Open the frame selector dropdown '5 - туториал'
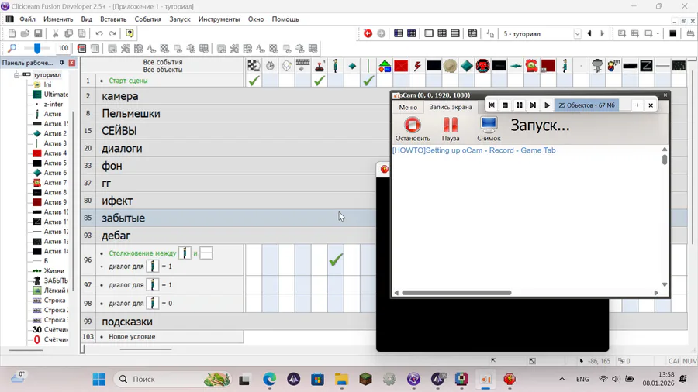 (577, 34)
